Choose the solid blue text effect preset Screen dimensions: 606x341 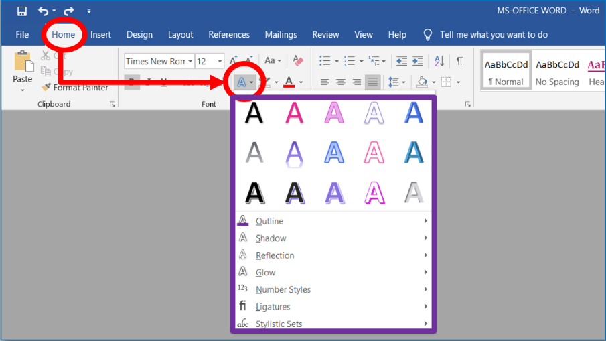coord(414,113)
